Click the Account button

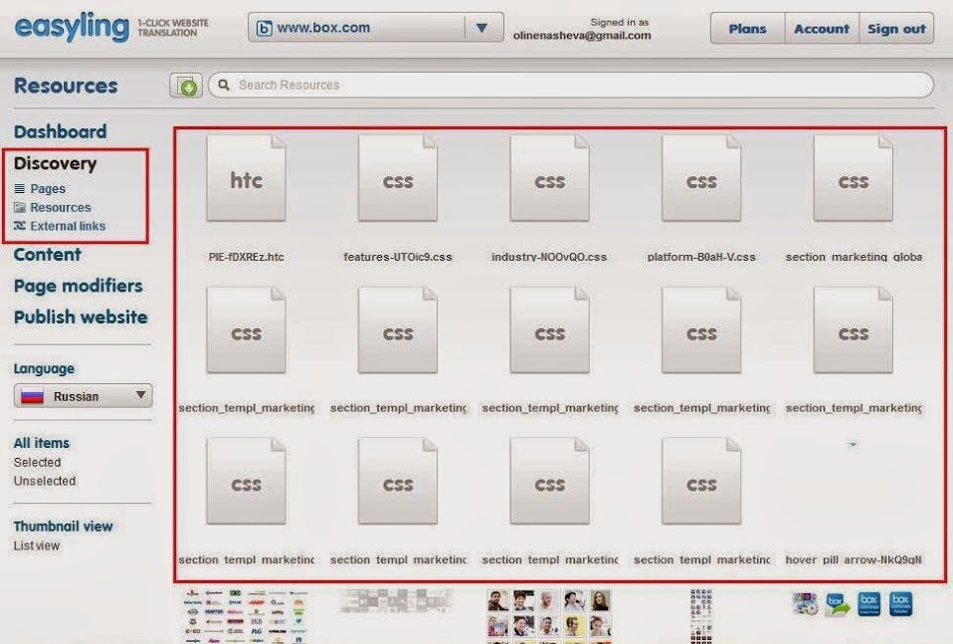822,29
